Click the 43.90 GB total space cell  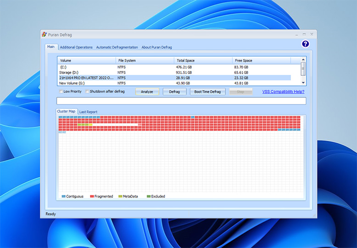[183, 83]
